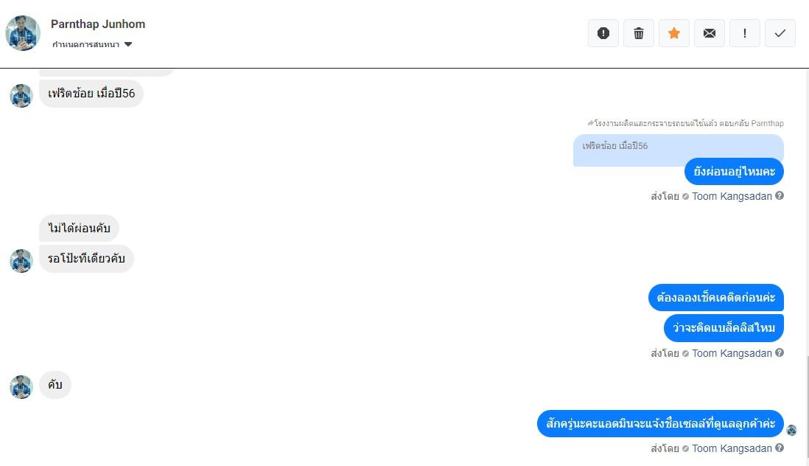Open the กำหนดการสนทนา dropdown arrow
The image size is (809, 466).
click(128, 44)
